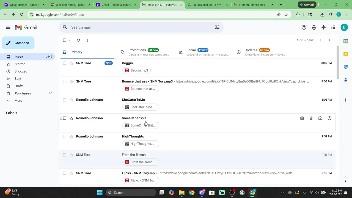Open the Google account avatar in Gmail header
Screen dimensions: 352x198
[x=344, y=27]
